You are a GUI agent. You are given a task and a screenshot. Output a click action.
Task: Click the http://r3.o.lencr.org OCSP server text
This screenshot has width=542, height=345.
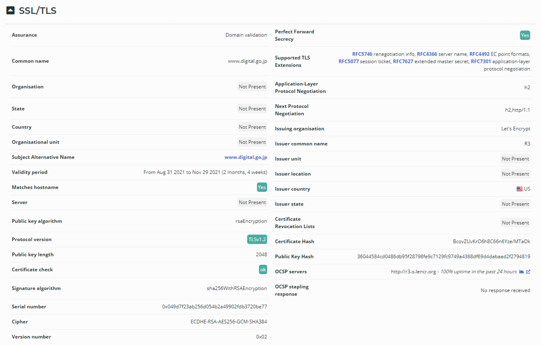[x=413, y=272]
